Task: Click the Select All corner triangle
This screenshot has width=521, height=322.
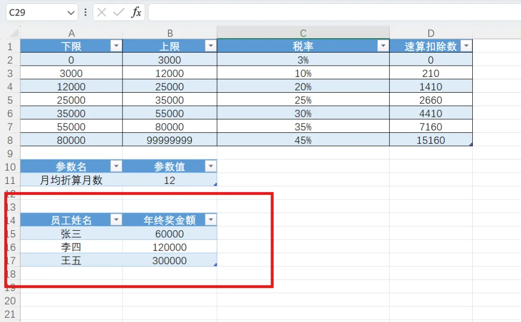Action: (x=14, y=33)
